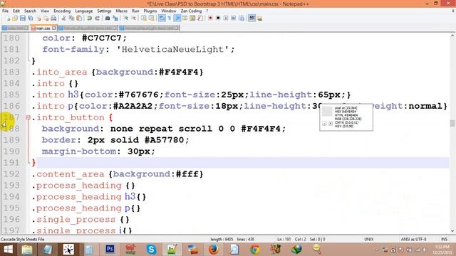Click the Save All icon
This screenshot has height=256, width=456.
coord(30,18)
